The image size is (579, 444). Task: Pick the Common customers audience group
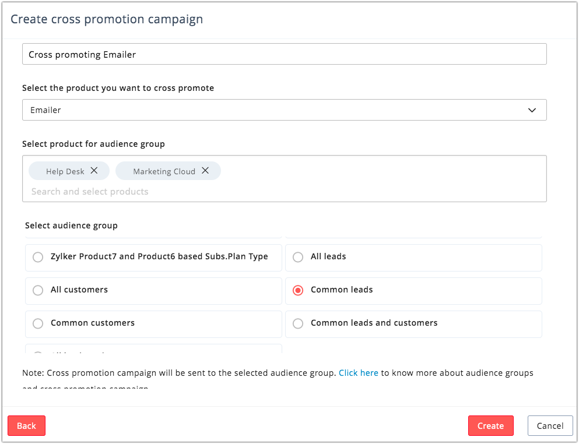(x=38, y=323)
